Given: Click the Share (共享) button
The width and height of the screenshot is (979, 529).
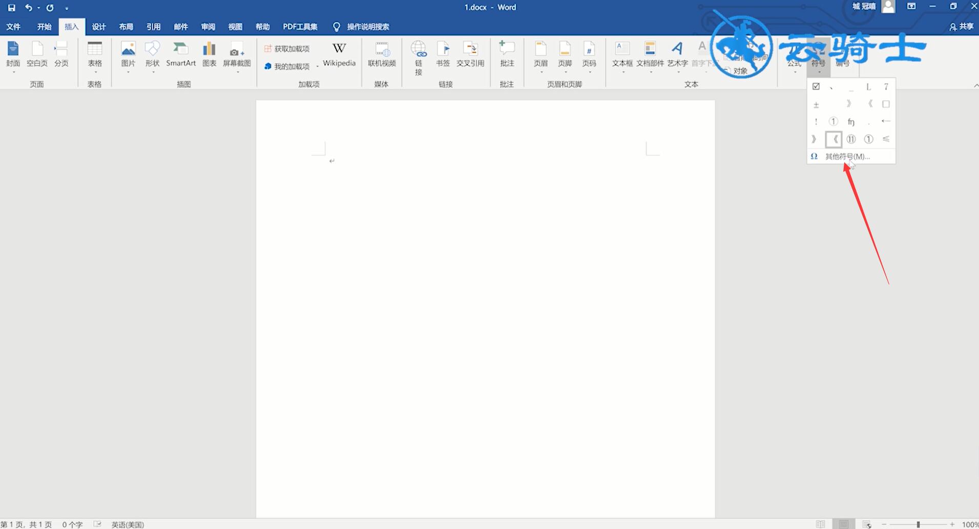Looking at the screenshot, I should coord(961,27).
